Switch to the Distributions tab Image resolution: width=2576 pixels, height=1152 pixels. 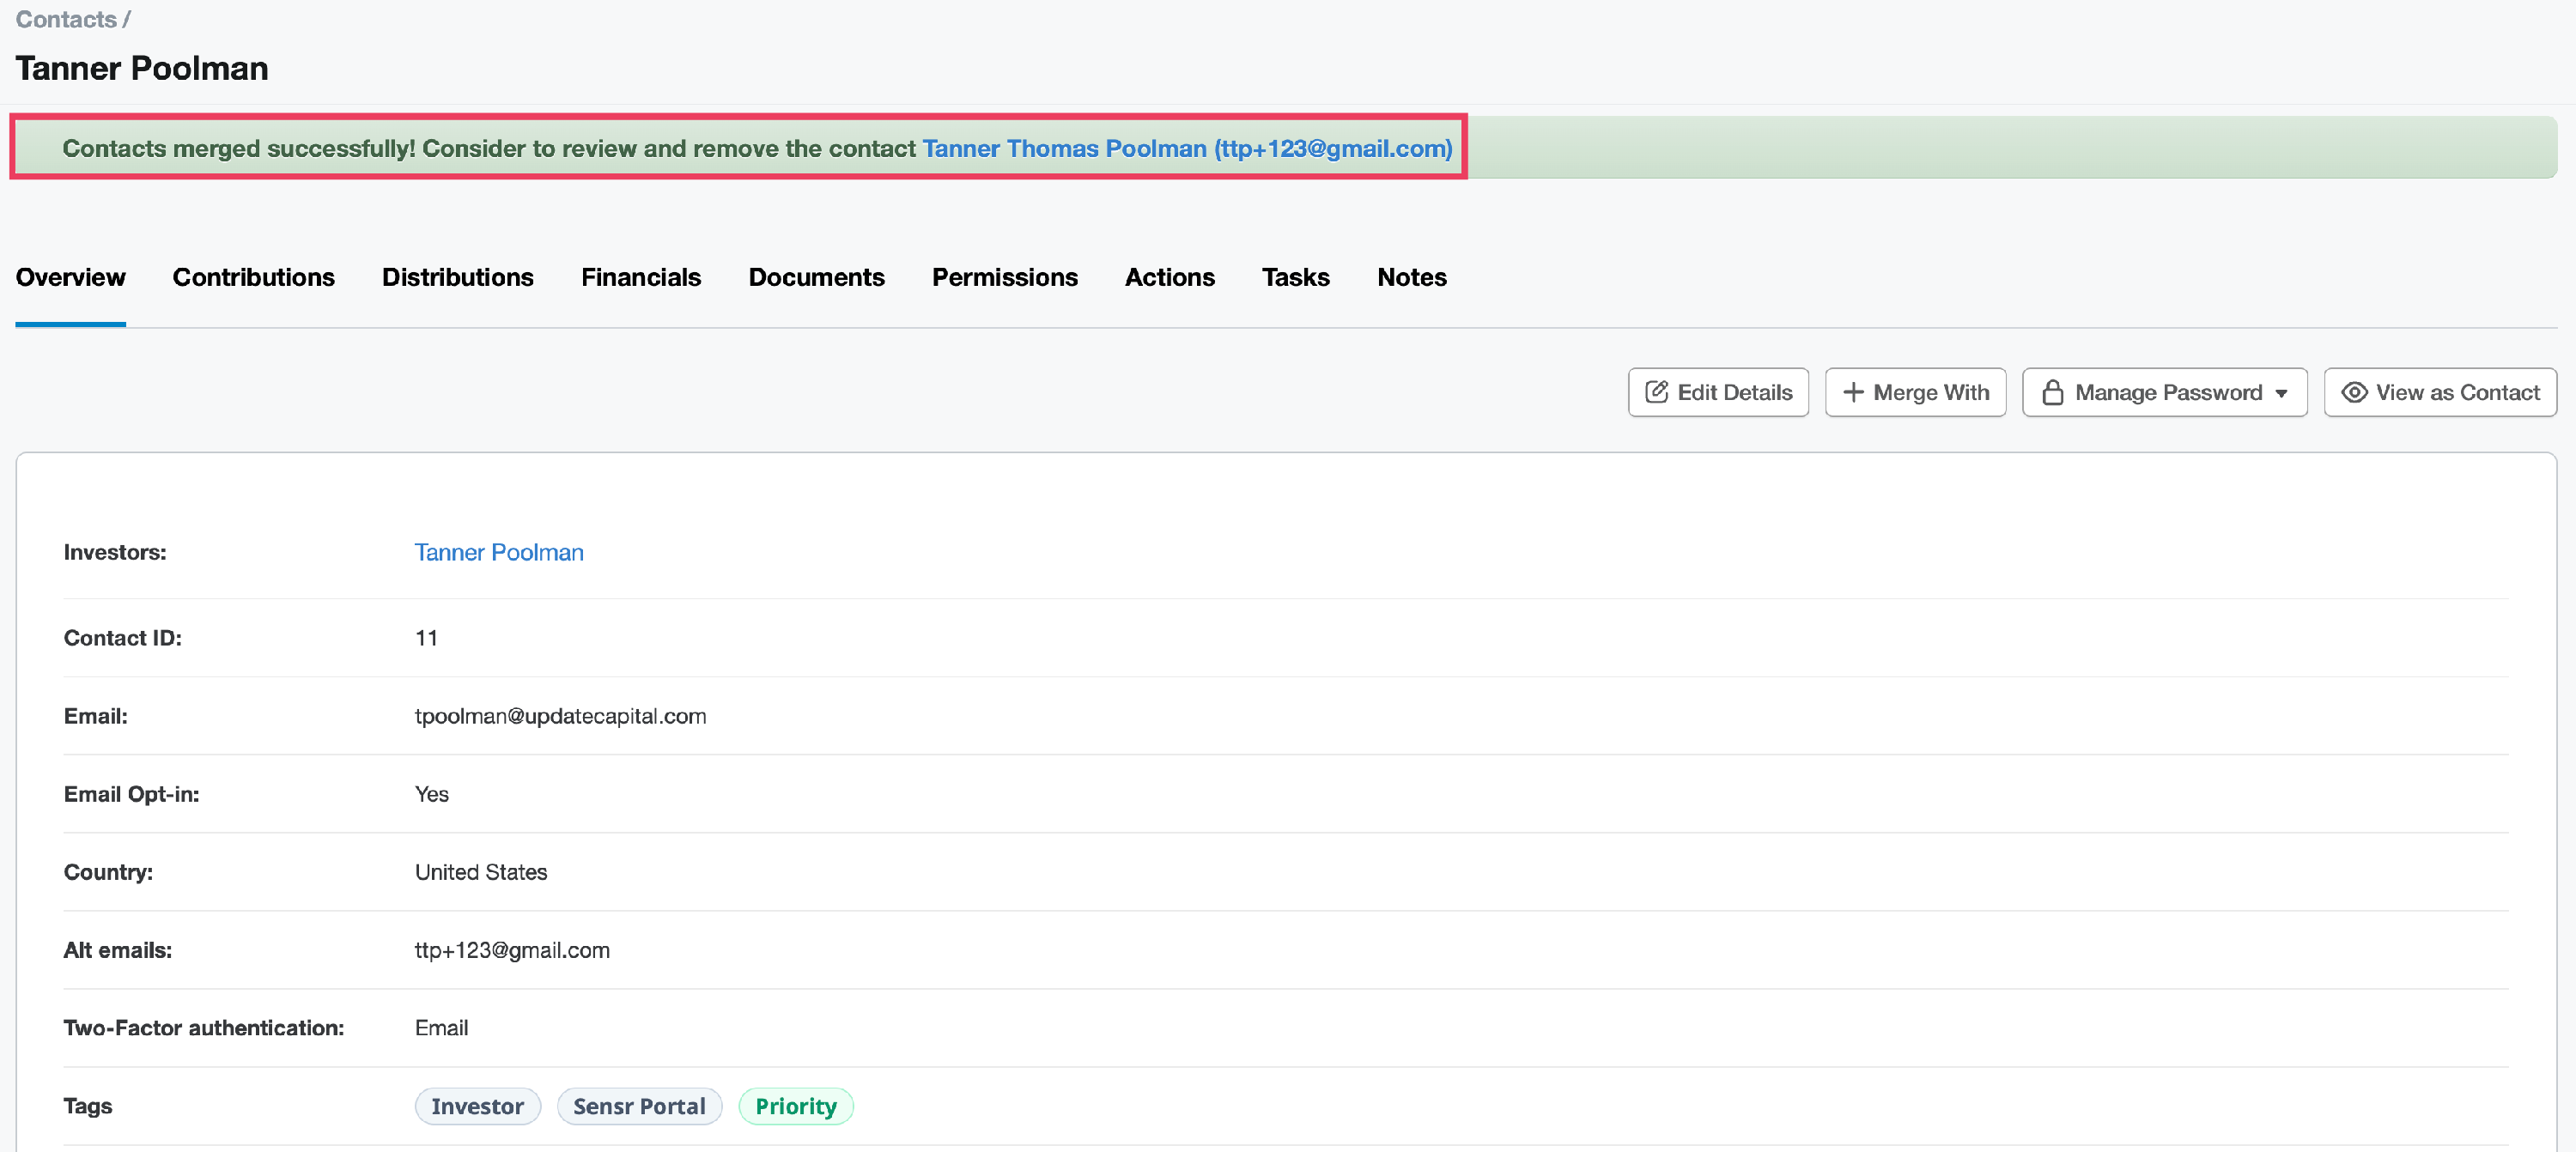coord(457,277)
